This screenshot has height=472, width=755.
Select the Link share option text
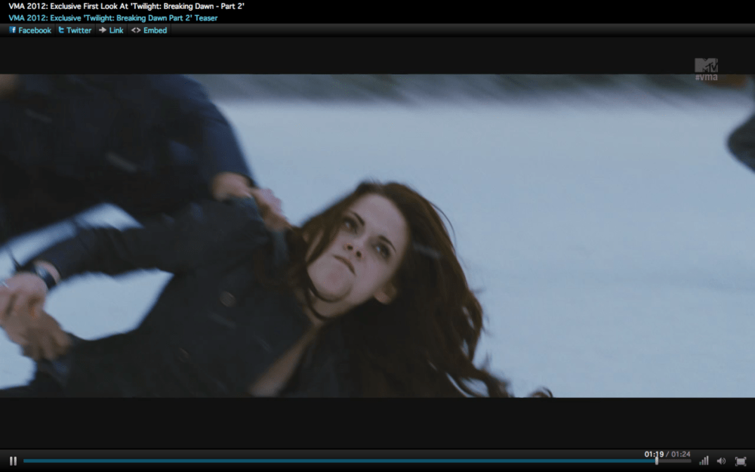[116, 30]
